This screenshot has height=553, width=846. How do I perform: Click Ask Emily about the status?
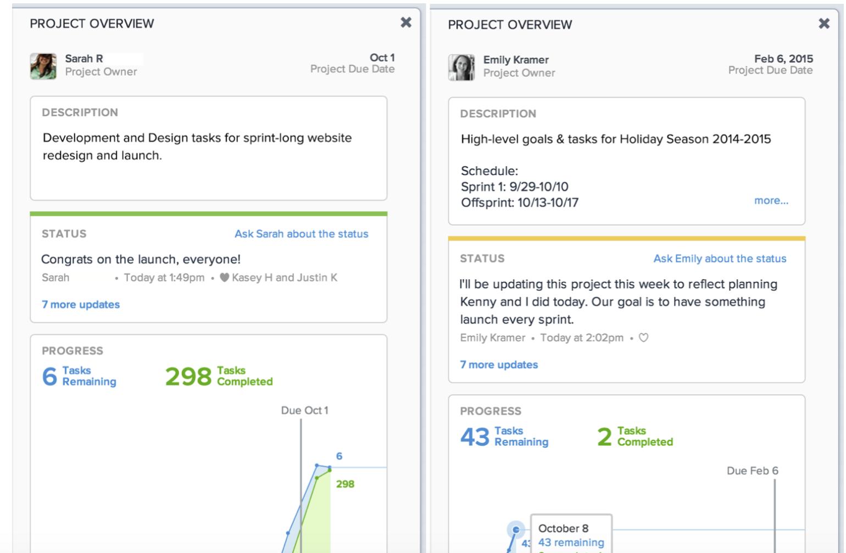click(x=720, y=258)
